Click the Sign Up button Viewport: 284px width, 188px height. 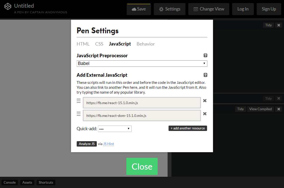coord(269,9)
